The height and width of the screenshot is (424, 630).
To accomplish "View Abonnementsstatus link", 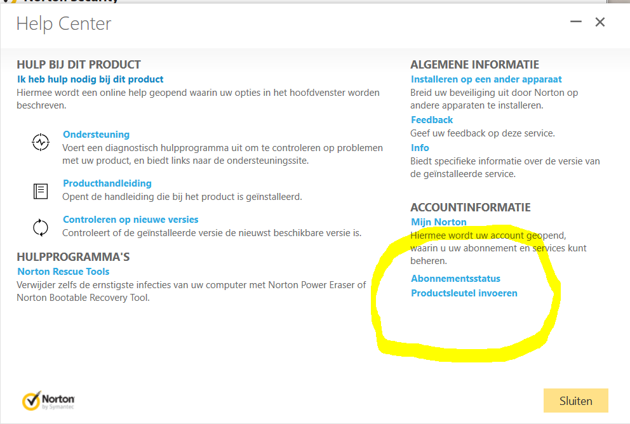I will [x=455, y=278].
